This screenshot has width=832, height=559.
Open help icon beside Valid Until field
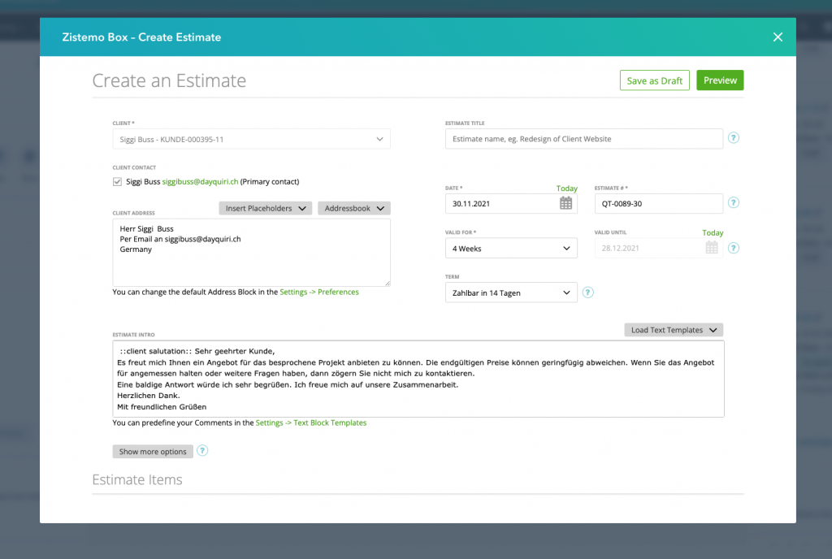coord(734,248)
